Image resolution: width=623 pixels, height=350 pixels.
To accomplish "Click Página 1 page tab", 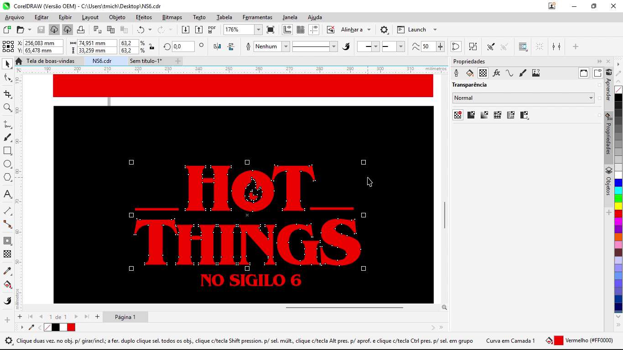I will 125,317.
